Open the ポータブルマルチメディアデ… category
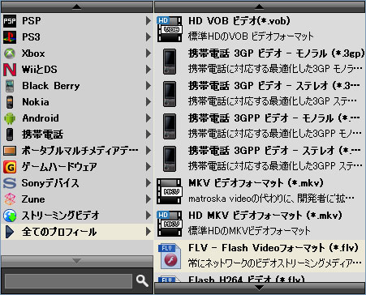This screenshot has width=366, height=295. click(77, 151)
